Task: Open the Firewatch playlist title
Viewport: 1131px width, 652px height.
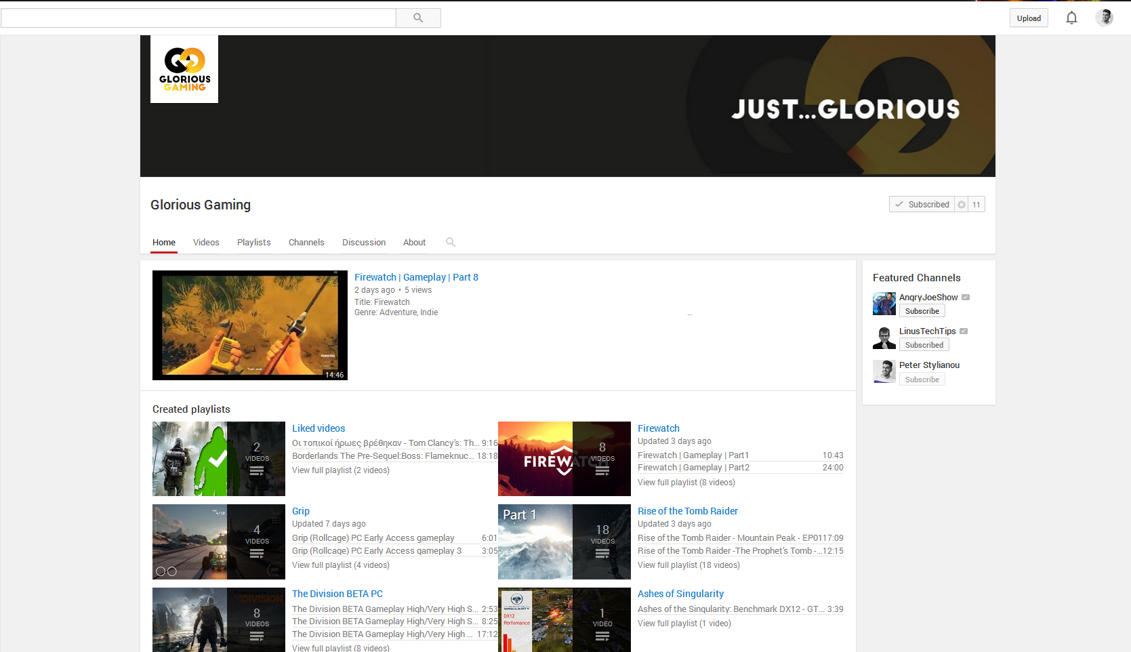Action: 659,428
